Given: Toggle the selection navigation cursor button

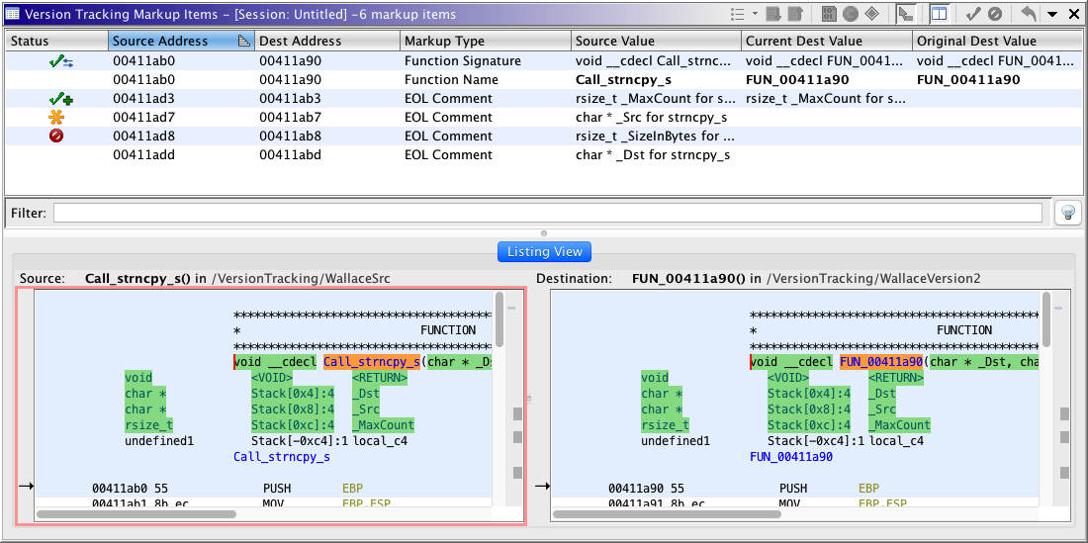Looking at the screenshot, I should [x=905, y=14].
